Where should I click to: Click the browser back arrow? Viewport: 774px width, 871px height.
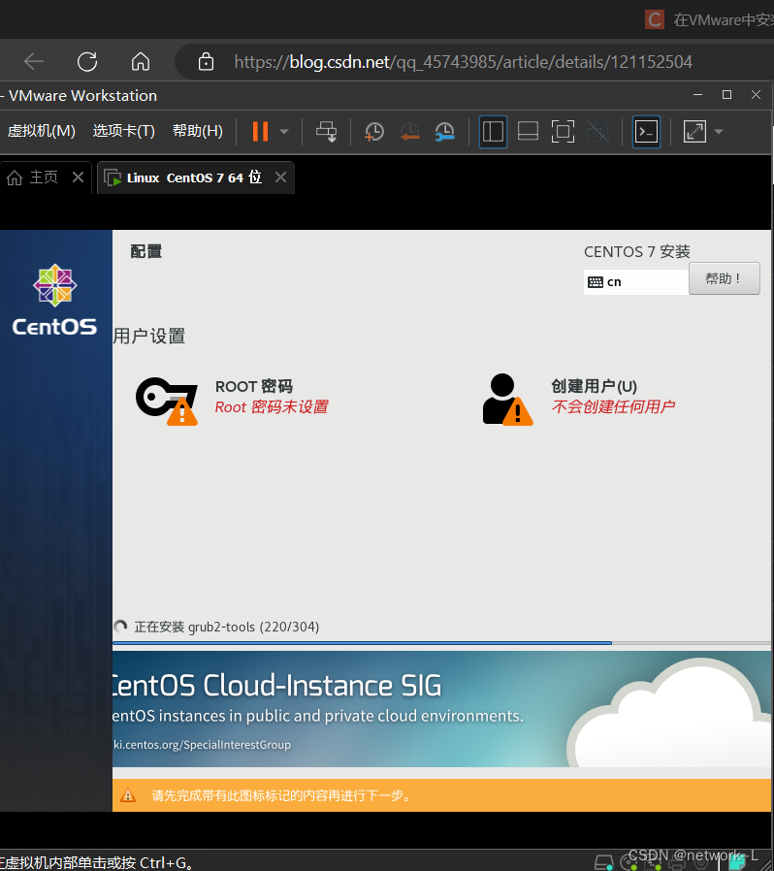point(34,62)
